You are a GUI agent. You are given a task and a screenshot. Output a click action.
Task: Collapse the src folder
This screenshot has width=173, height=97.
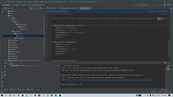pyautogui.click(x=6, y=16)
